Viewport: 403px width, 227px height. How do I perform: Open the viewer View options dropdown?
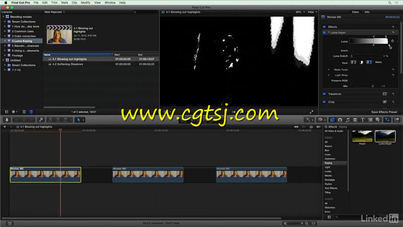point(312,12)
